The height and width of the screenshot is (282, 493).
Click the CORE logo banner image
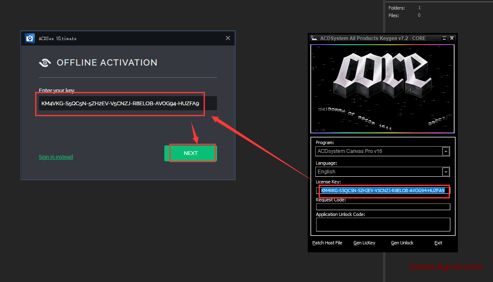tap(382, 89)
